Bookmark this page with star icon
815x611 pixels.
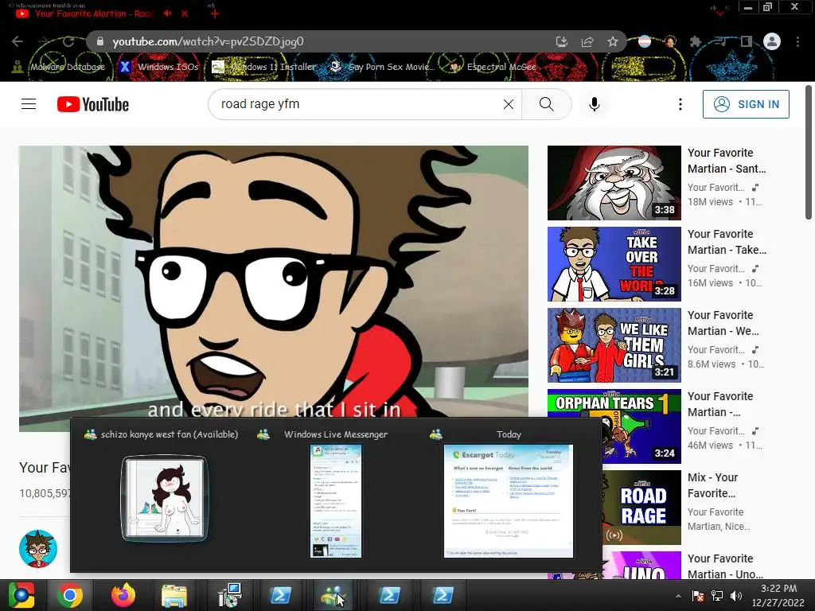tap(613, 41)
